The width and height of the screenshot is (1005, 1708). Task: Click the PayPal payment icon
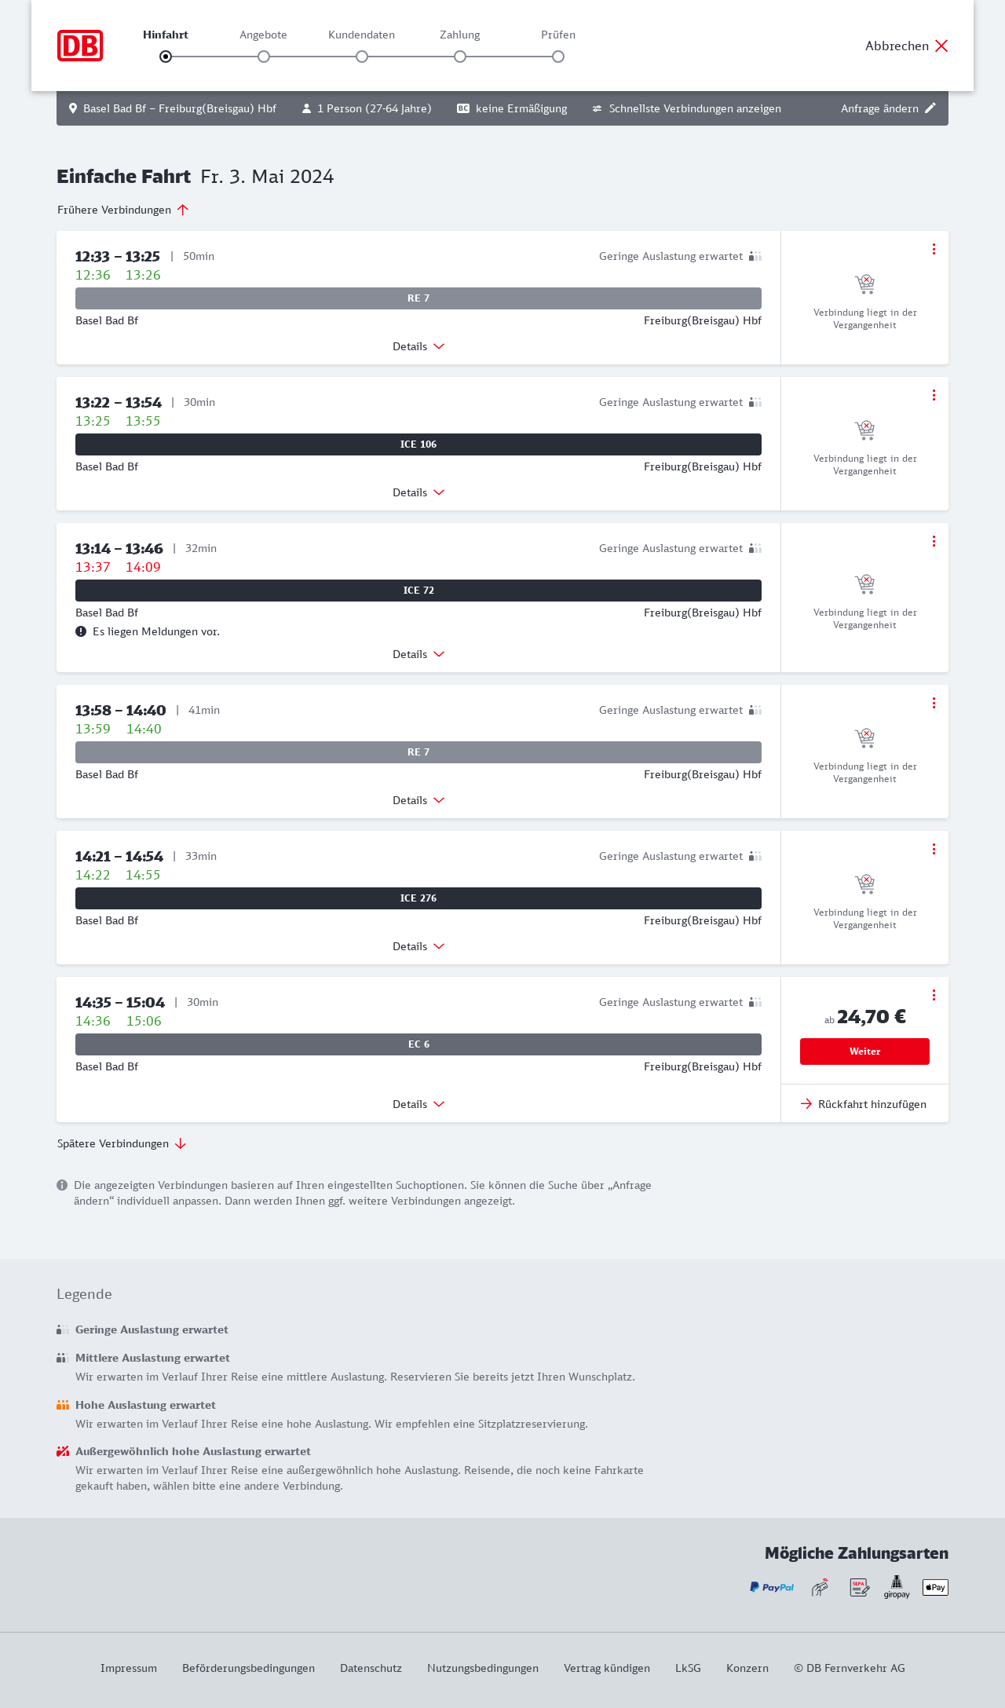(772, 1587)
